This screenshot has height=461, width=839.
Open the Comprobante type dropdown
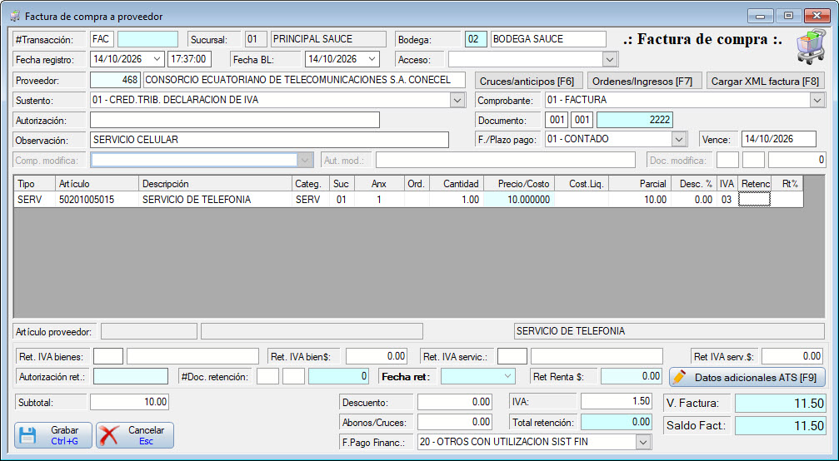coord(817,100)
